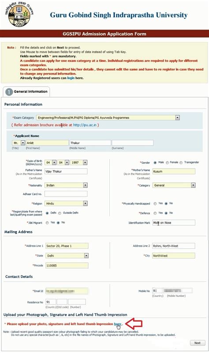
Task: Click the City input field
Action: point(174,256)
